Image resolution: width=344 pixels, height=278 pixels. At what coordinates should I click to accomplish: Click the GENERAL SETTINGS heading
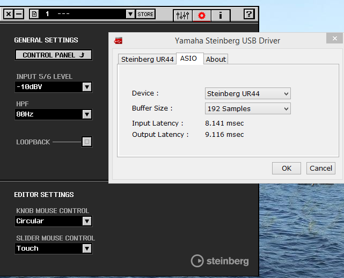pos(46,40)
